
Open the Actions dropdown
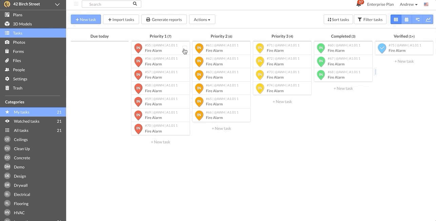(x=202, y=19)
